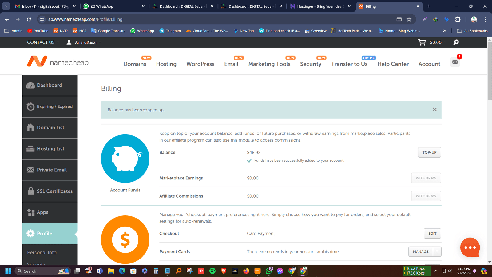Click the Dashboard gauge sidebar item

(50, 85)
